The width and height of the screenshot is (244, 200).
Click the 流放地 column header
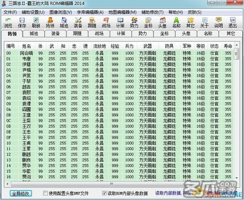tap(99, 46)
